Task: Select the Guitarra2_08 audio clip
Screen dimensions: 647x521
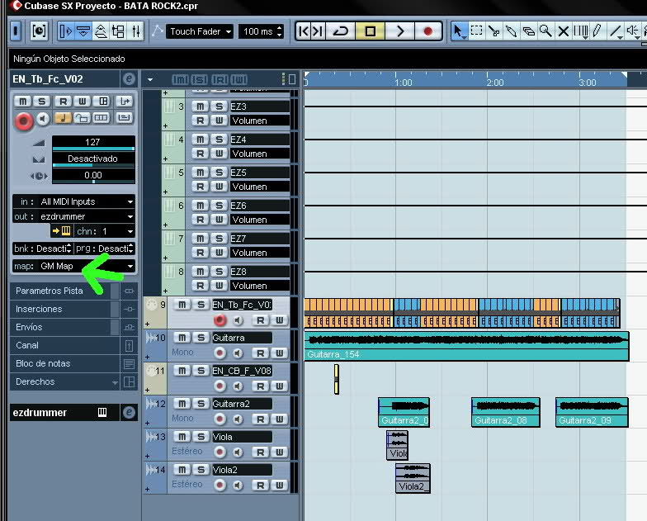Action: pos(505,412)
